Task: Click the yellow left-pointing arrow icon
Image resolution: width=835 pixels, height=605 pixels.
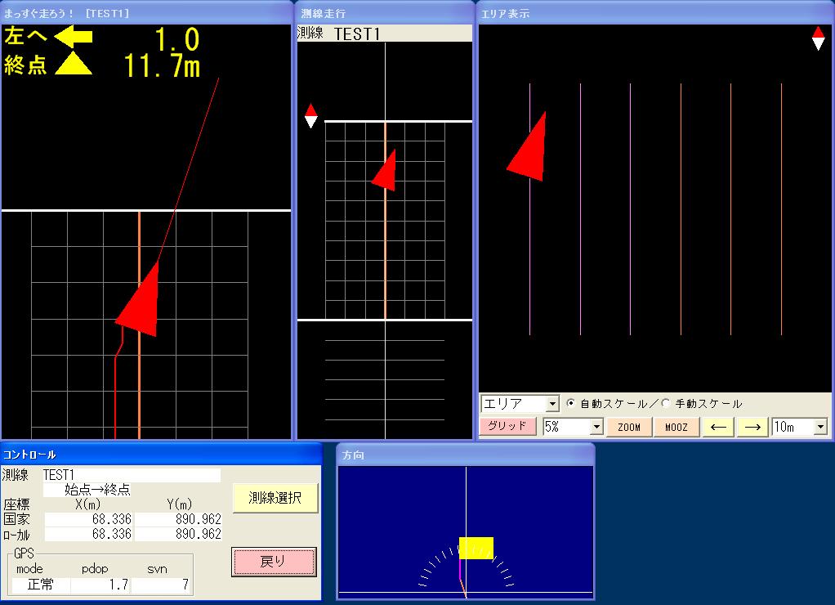Action: [74, 37]
